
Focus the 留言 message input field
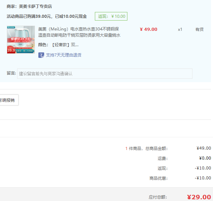[x=104, y=74]
